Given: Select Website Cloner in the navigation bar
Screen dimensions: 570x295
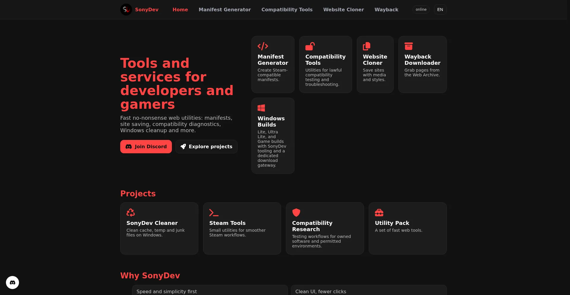Looking at the screenshot, I should click(x=343, y=10).
